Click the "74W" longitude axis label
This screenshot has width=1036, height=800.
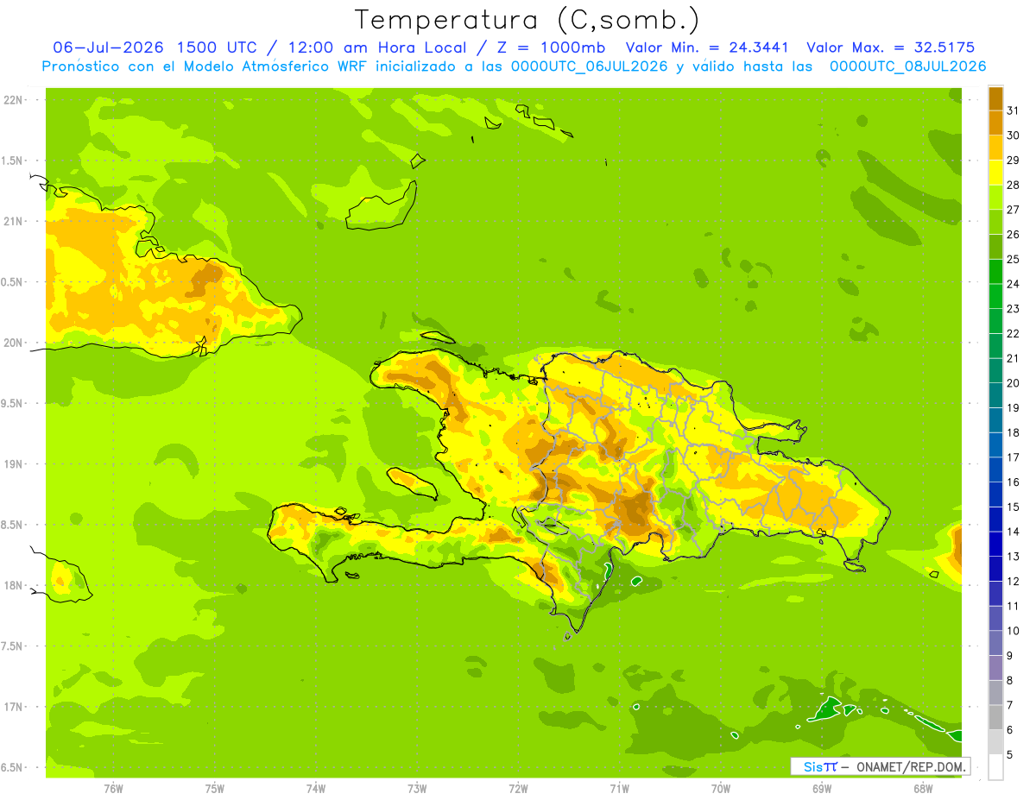coord(316,789)
